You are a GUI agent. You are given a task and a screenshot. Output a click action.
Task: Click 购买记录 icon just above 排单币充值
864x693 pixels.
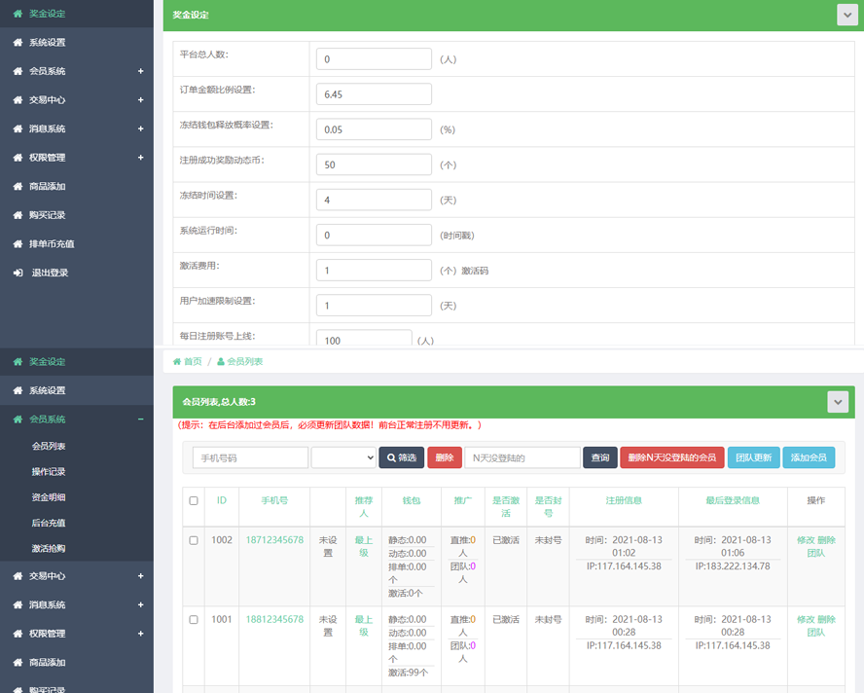point(18,215)
